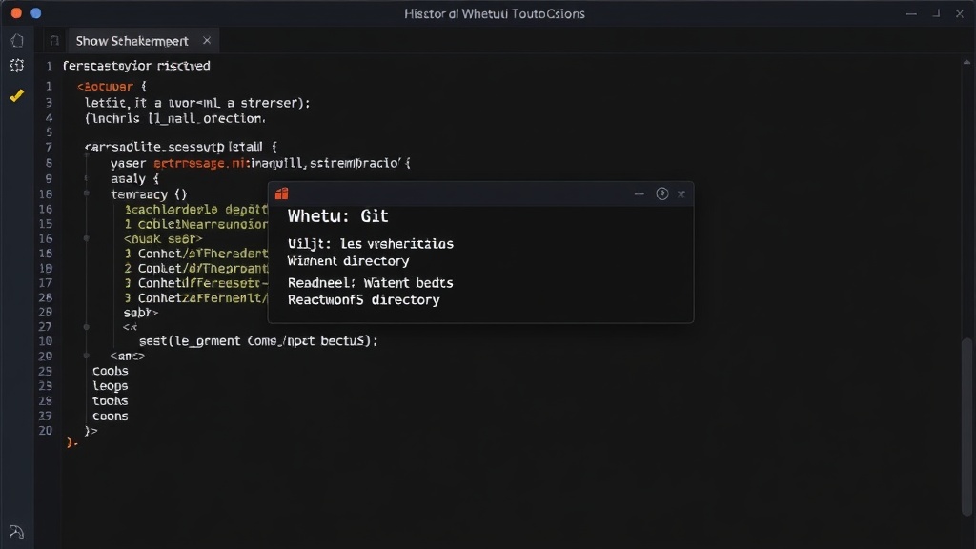This screenshot has height=549, width=976.
Task: Click 'Reactwonf5 directory' in the popup
Action: pyautogui.click(x=363, y=299)
